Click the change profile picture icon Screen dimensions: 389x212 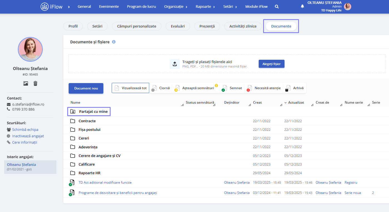coord(26,83)
